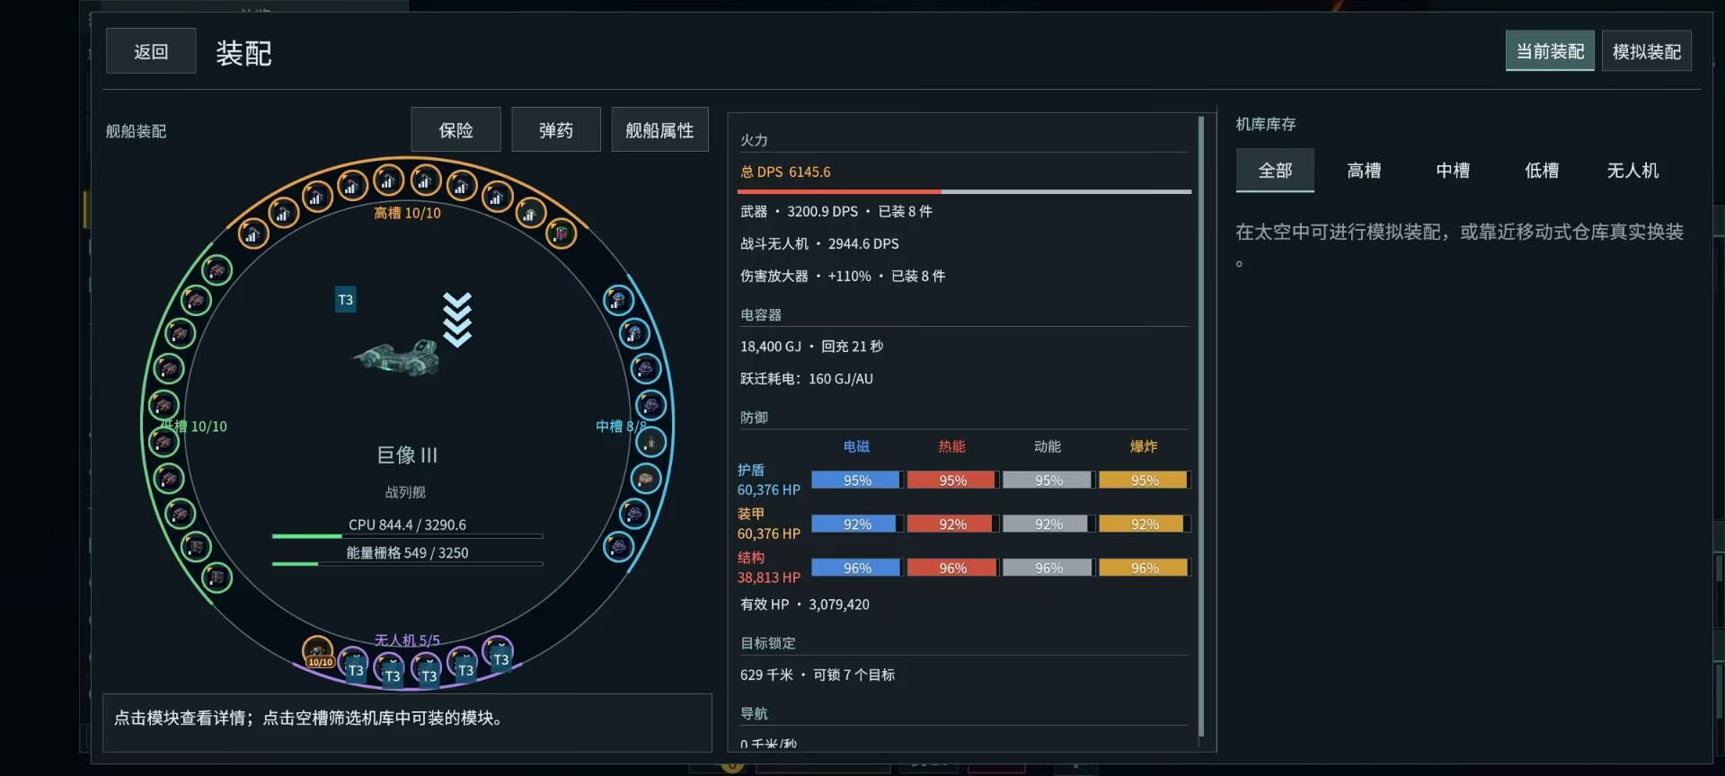Click the shield 电磁 95% resistance bar

pyautogui.click(x=857, y=480)
